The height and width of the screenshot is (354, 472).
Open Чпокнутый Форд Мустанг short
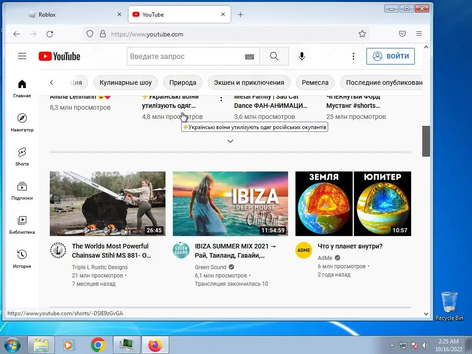tap(353, 101)
